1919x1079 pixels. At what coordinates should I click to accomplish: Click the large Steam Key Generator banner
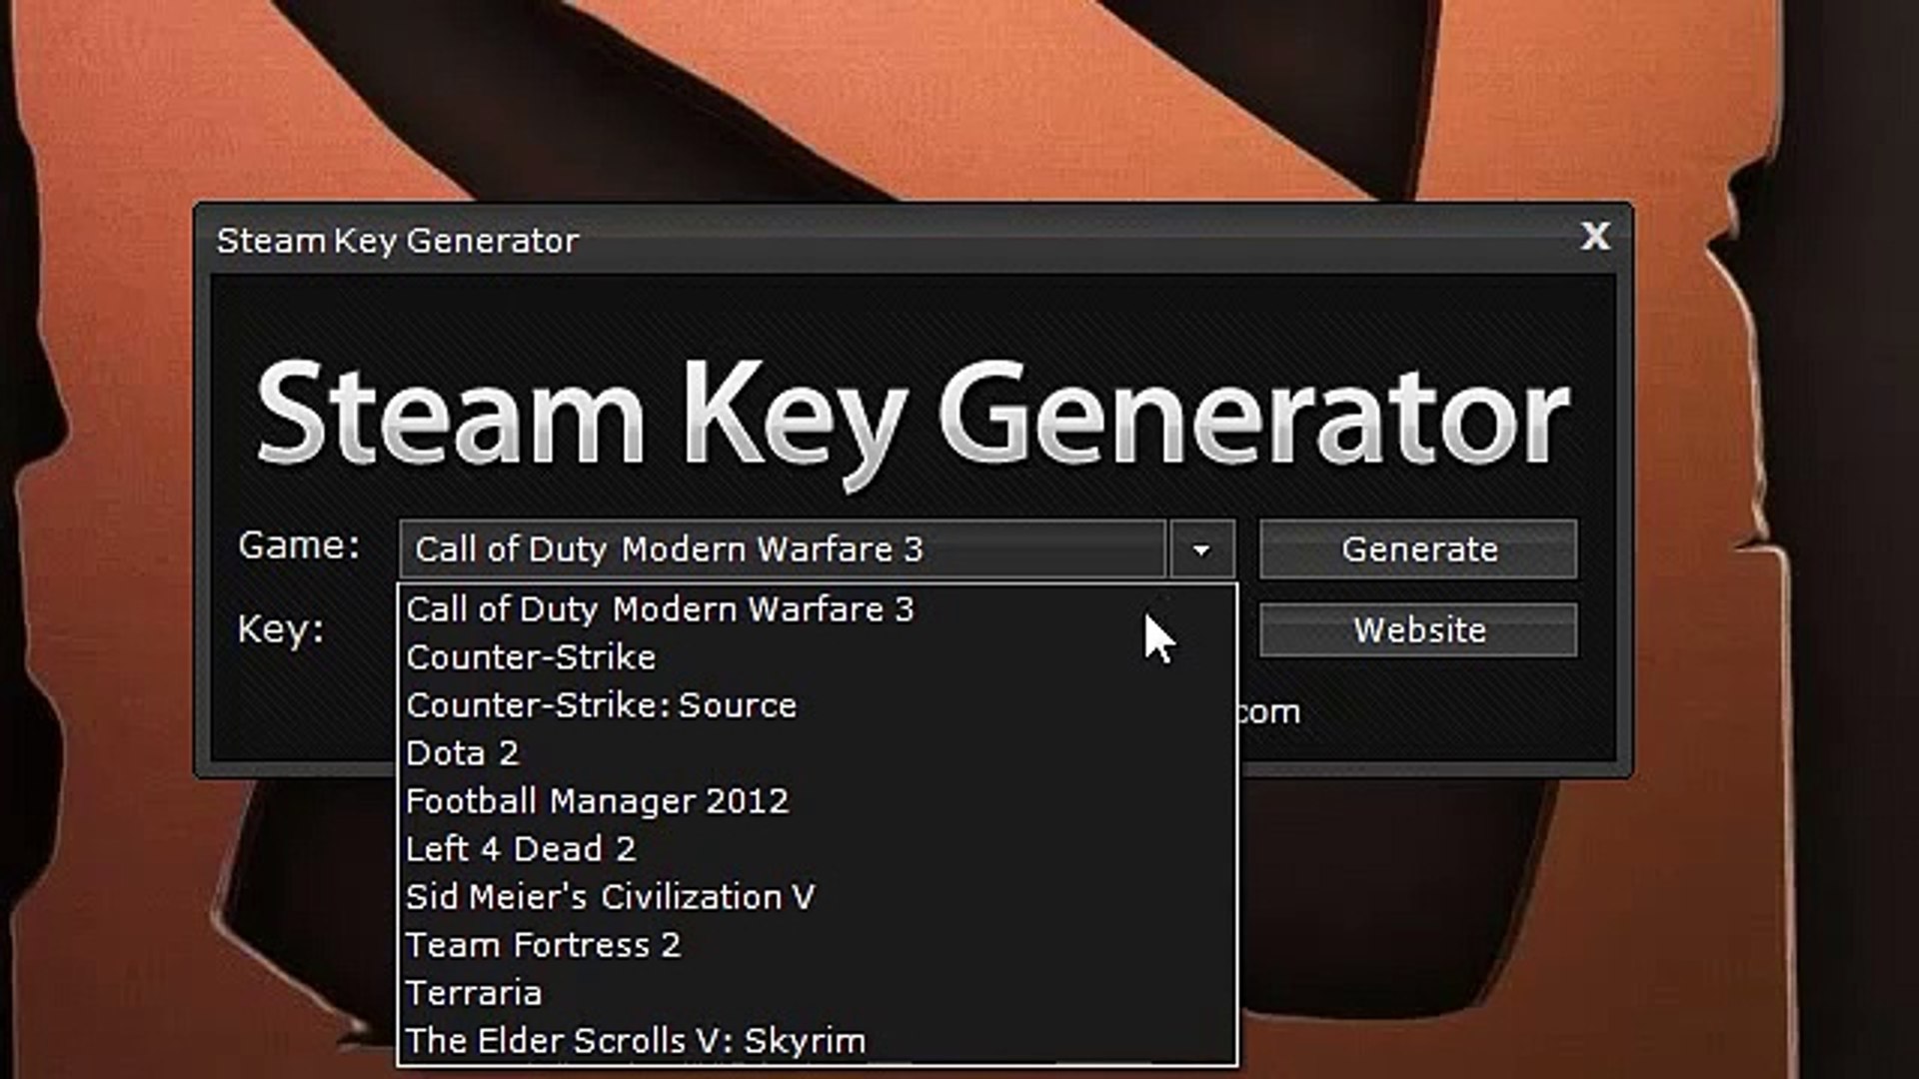tap(912, 418)
